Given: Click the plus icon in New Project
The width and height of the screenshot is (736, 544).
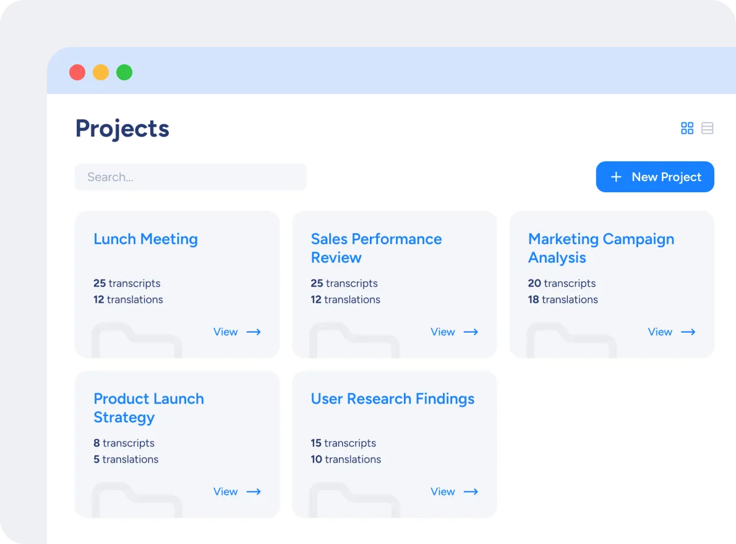Looking at the screenshot, I should pyautogui.click(x=616, y=177).
